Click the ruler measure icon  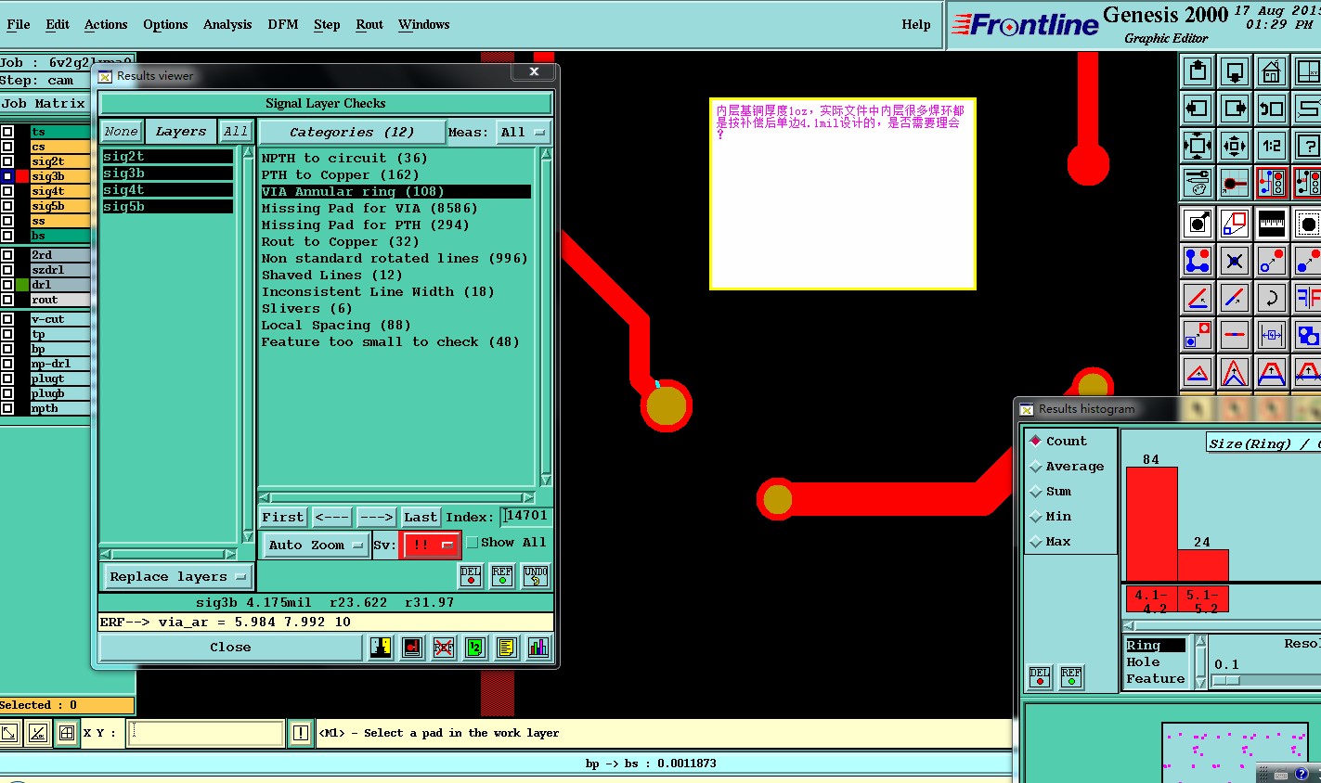tap(1271, 224)
